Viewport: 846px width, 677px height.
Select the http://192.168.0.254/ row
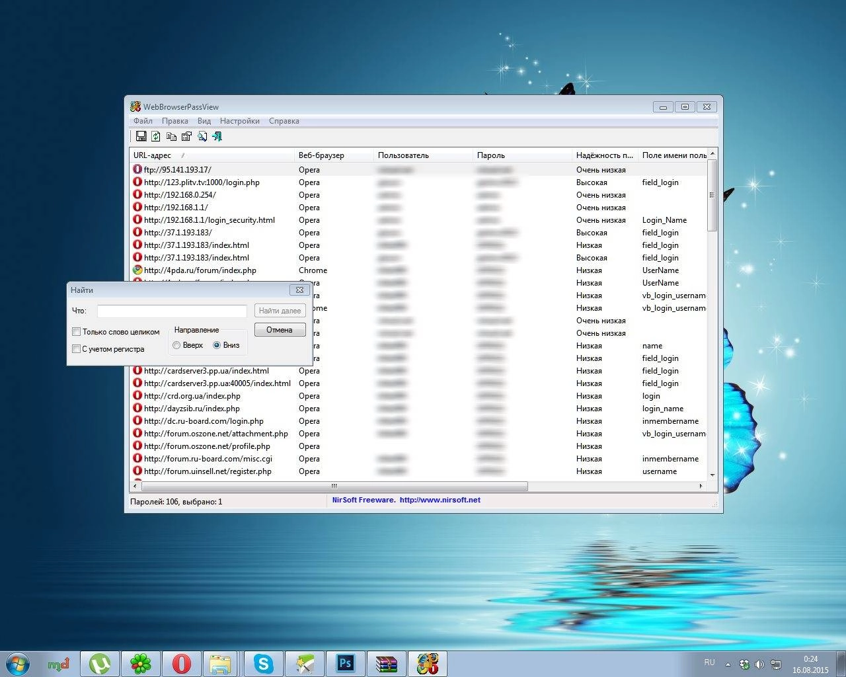418,195
